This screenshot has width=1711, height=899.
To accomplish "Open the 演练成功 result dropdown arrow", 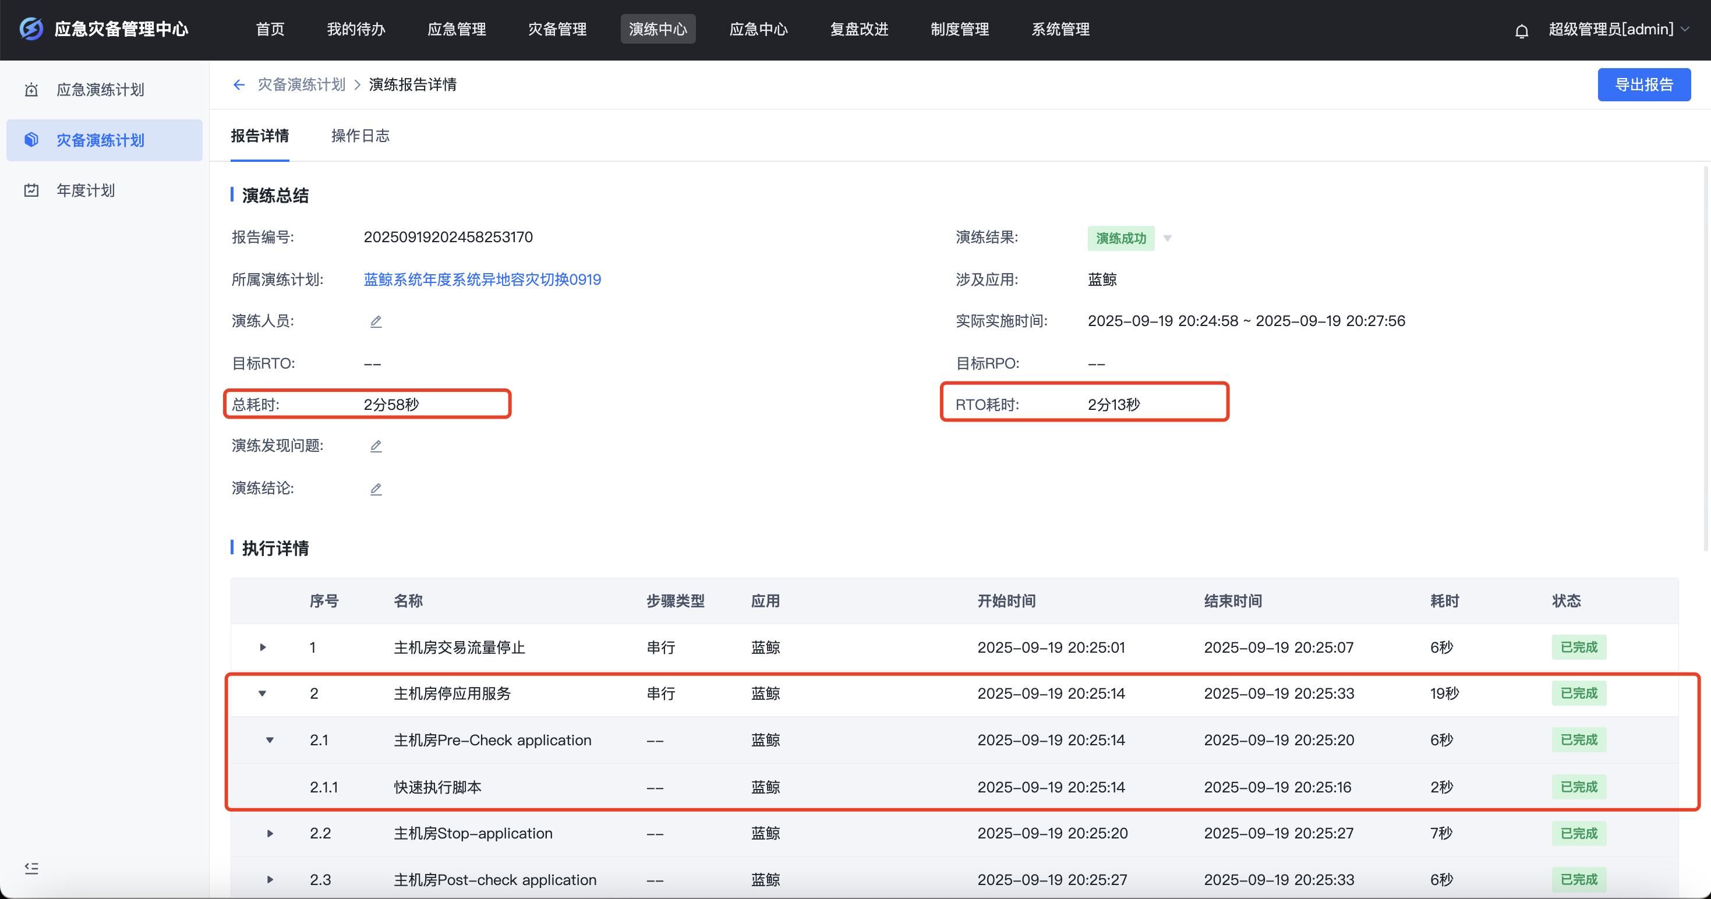I will click(1167, 238).
